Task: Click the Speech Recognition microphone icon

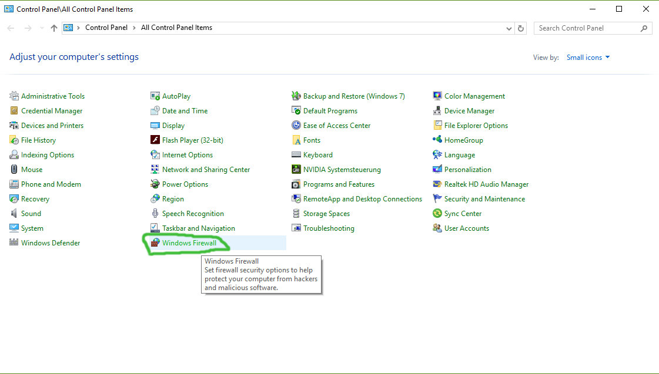Action: 155,214
